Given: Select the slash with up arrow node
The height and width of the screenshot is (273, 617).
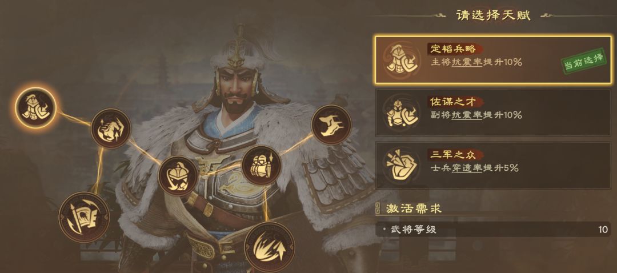Looking at the screenshot, I should pos(270,247).
